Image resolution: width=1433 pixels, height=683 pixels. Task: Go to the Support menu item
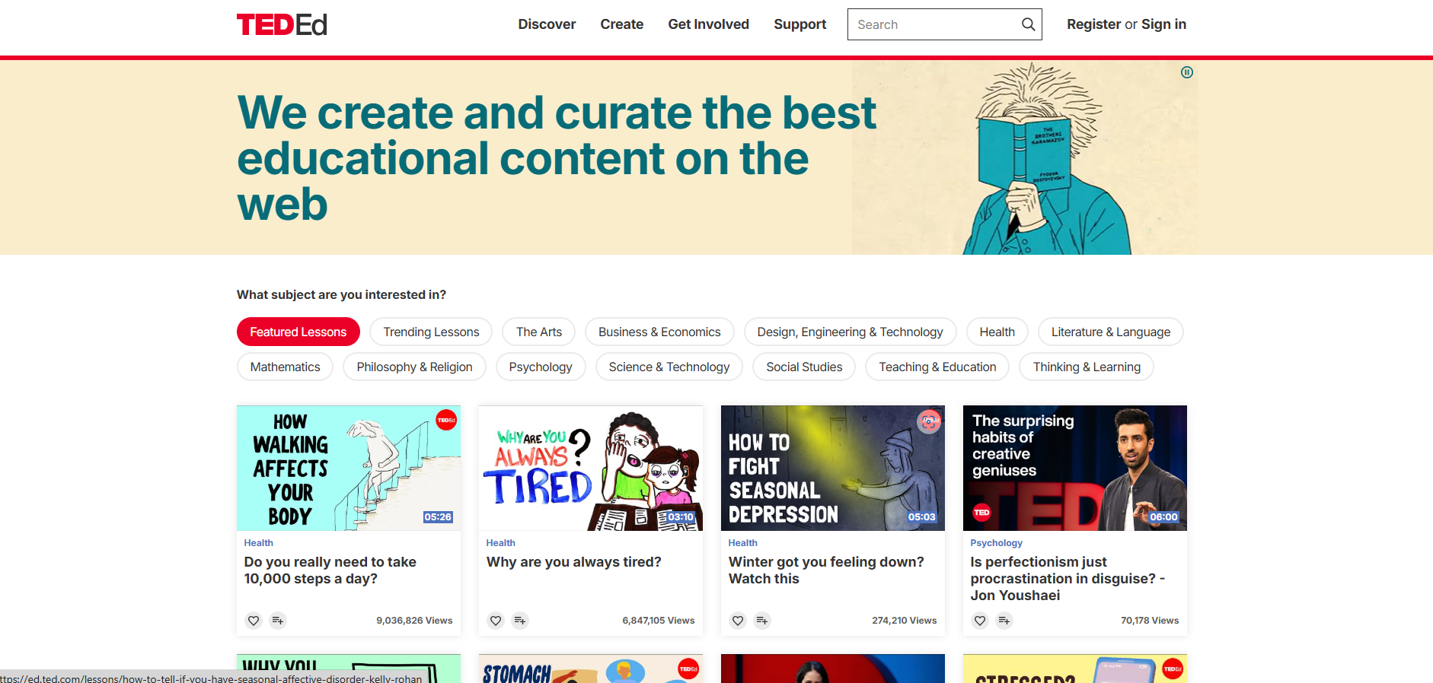799,24
